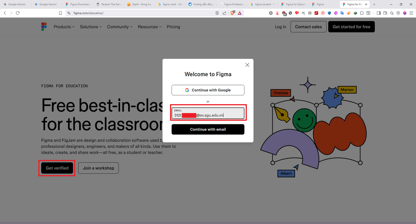The height and width of the screenshot is (224, 416).
Task: Switch to figma crack Google tab
Action: click(170, 4)
